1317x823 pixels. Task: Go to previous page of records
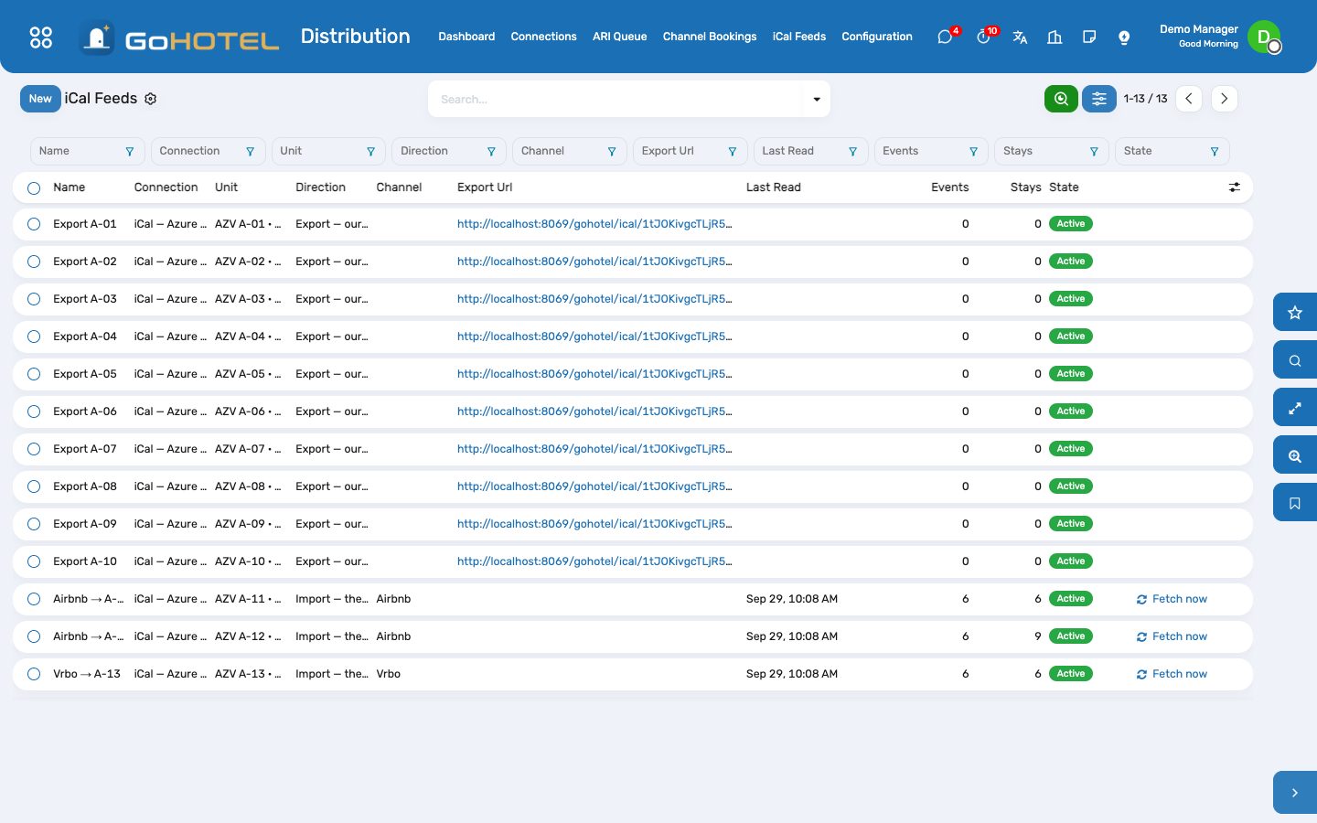(1188, 99)
